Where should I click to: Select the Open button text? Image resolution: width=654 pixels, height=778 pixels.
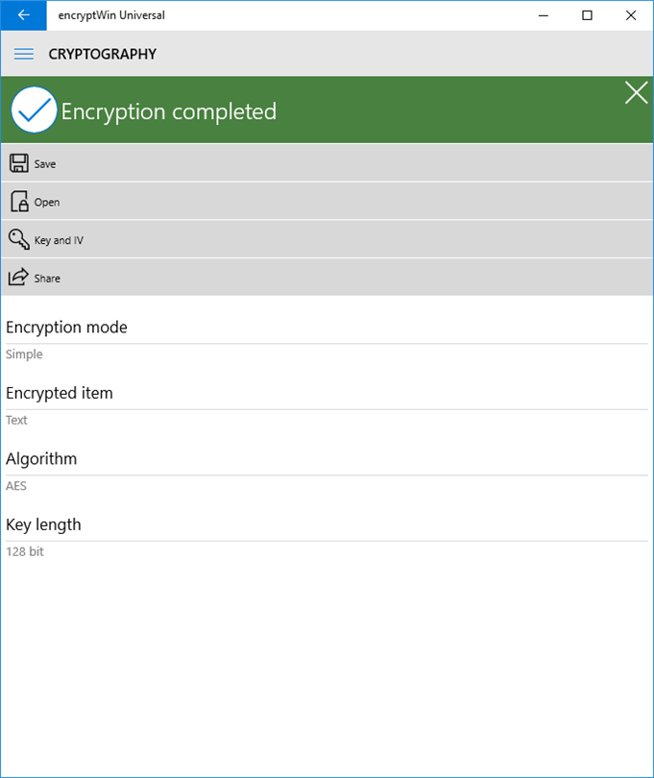[x=47, y=203]
